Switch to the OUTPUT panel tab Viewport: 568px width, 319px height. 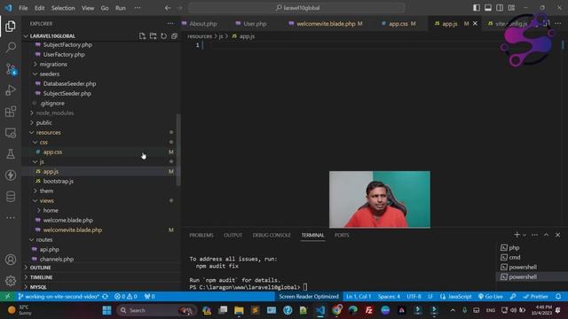tap(233, 235)
